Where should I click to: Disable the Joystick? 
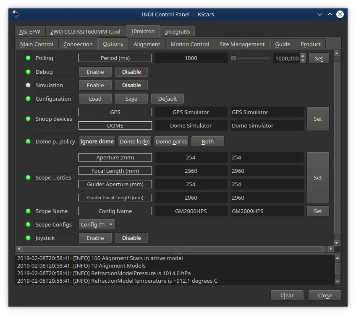(x=131, y=238)
